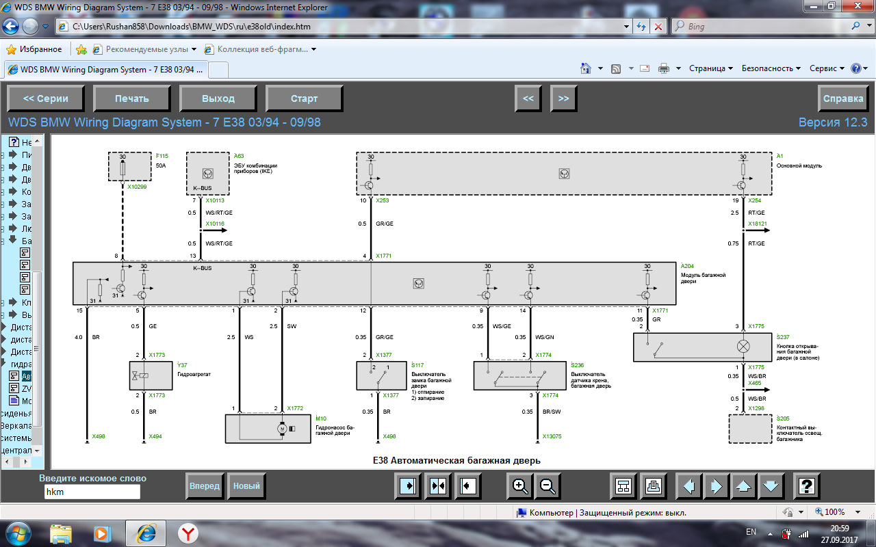Viewport: 876px width, 547px height.
Task: Open the zoom level 100% dropdown
Action: (859, 512)
